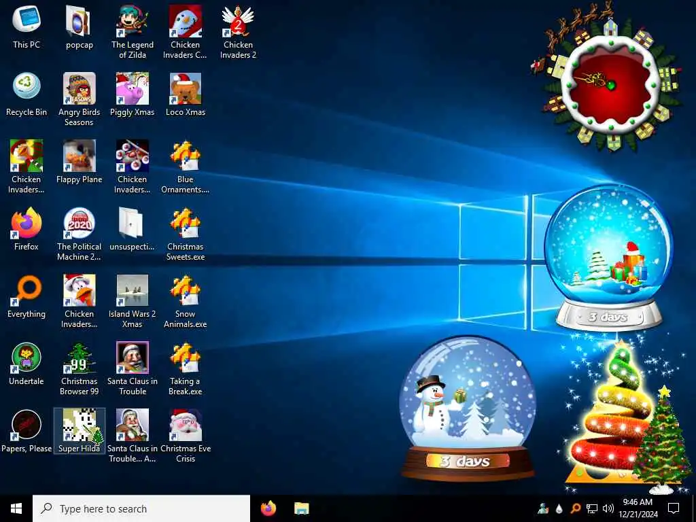Screen dimensions: 696x522
Task: Select the Christmas Sweets.exe icon
Action: coord(185,234)
